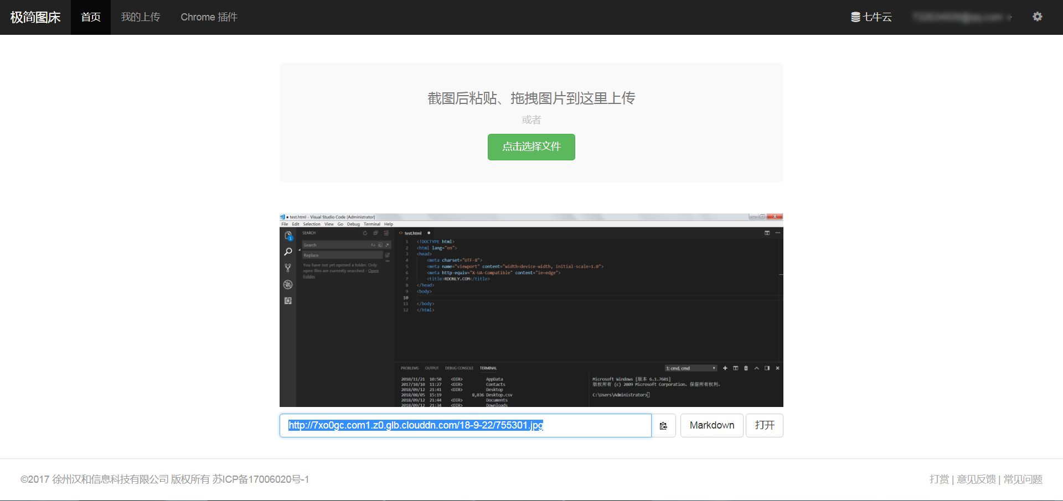Image resolution: width=1063 pixels, height=501 pixels.
Task: Open the 我的上传 tab
Action: 141,17
